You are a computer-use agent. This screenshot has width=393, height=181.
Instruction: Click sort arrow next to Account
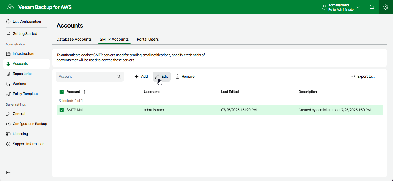point(85,92)
